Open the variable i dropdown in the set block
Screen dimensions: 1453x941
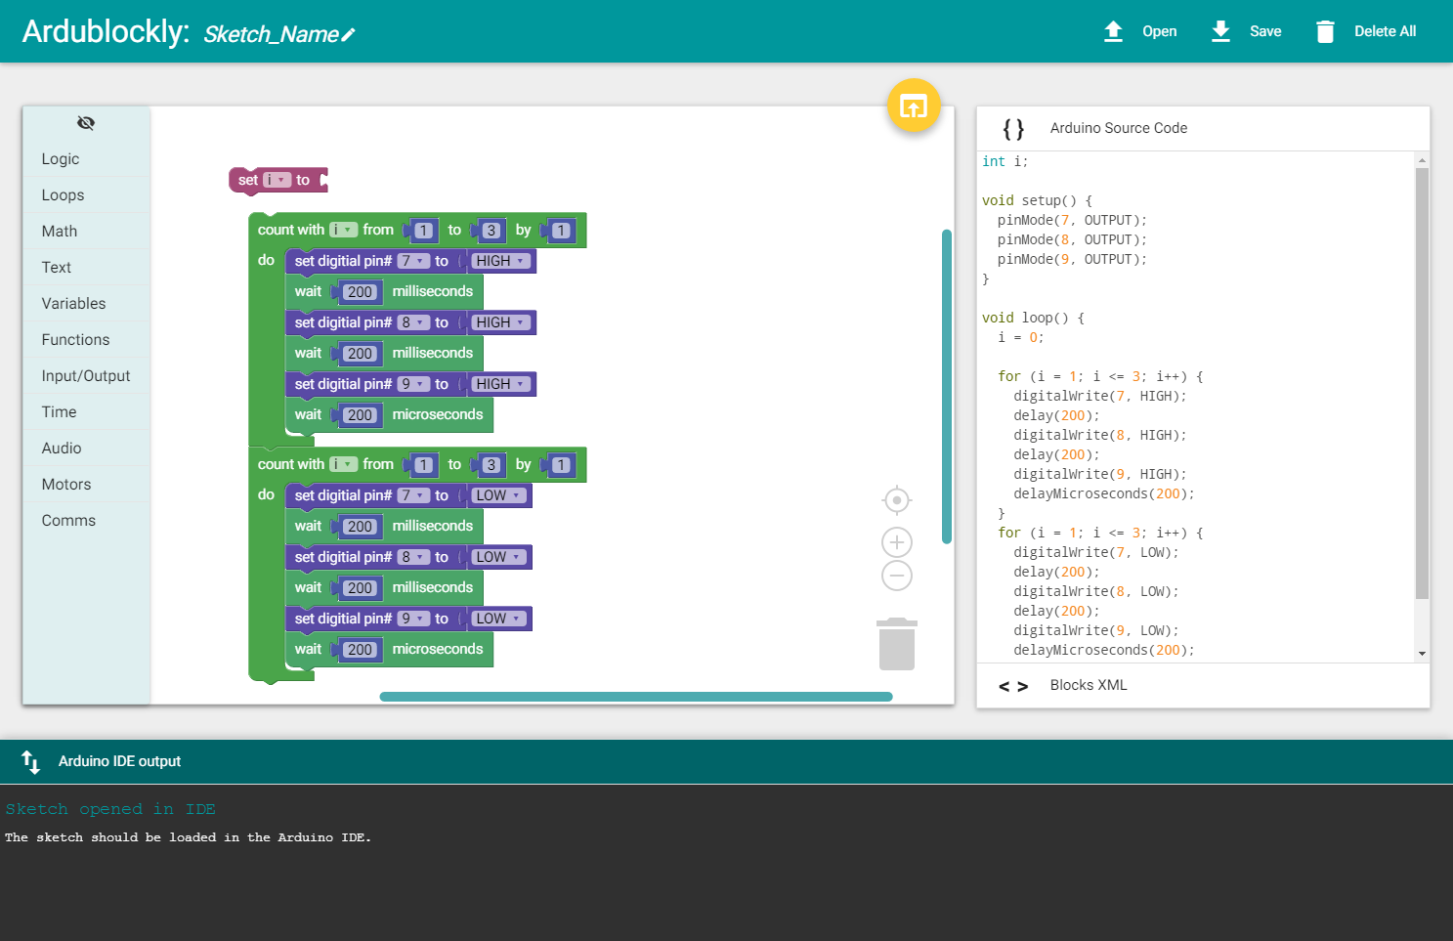(278, 180)
